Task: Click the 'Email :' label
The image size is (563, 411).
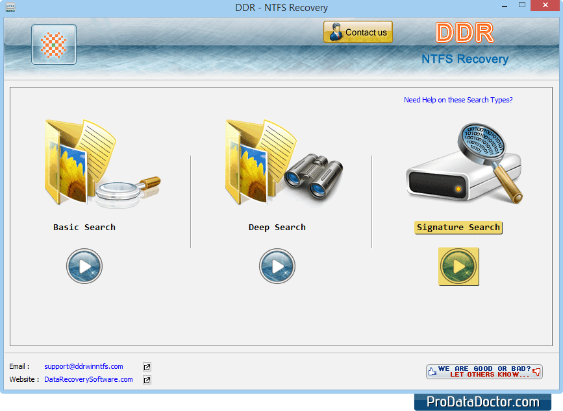Action: tap(19, 366)
